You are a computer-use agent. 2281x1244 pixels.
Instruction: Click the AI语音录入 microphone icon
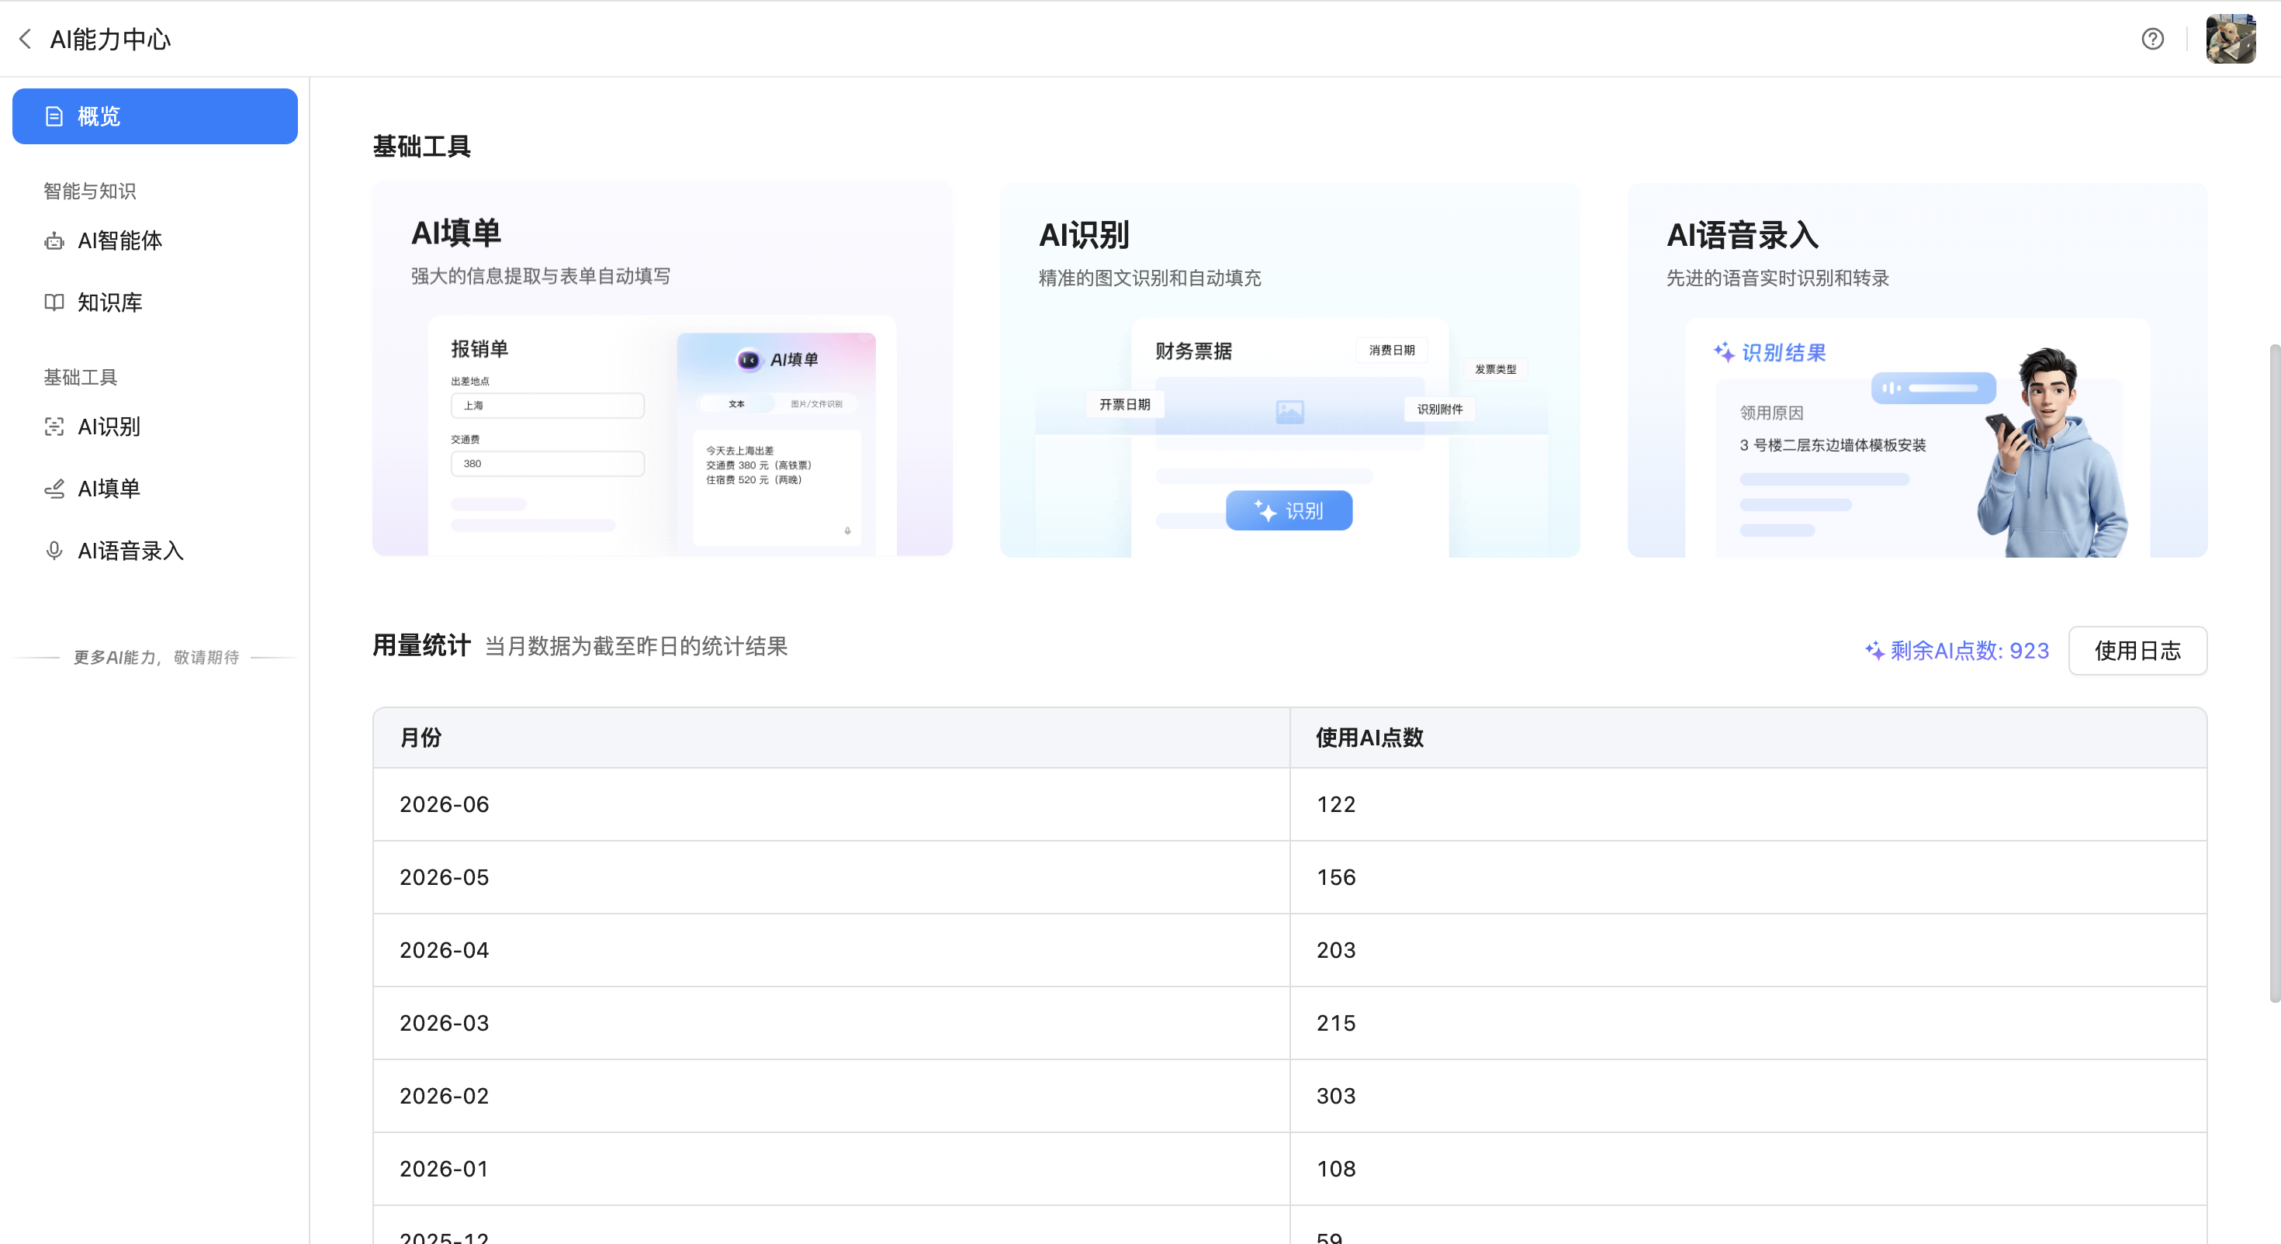pyautogui.click(x=54, y=551)
